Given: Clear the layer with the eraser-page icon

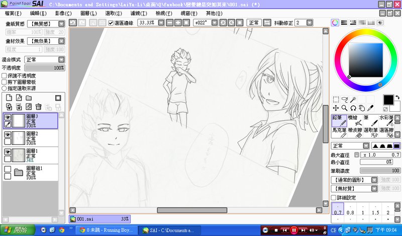Looking at the screenshot, I should [x=29, y=107].
